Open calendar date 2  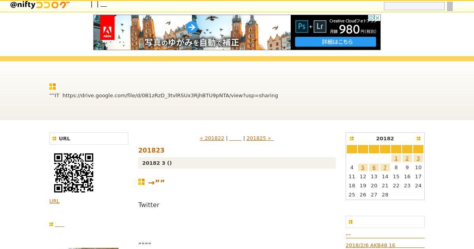[407, 158]
